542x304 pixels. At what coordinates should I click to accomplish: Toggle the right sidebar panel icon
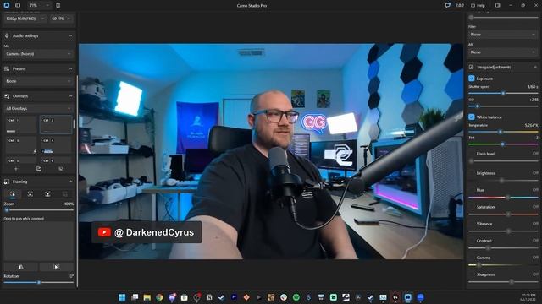[x=497, y=5]
